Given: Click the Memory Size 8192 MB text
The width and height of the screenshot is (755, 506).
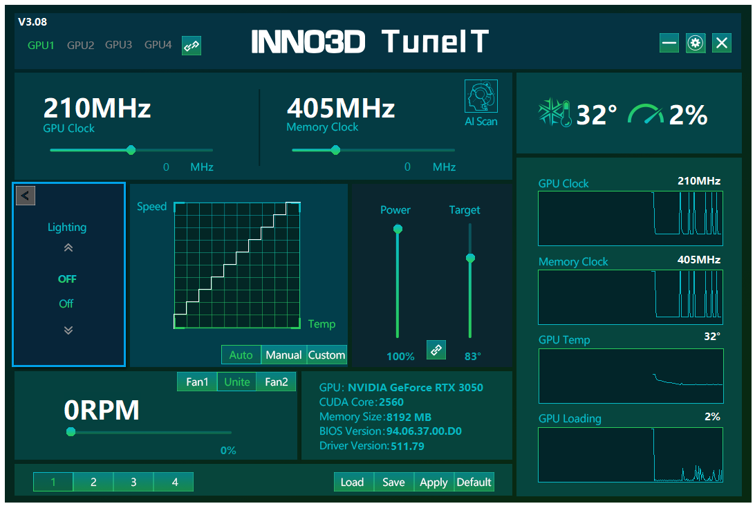Looking at the screenshot, I should pyautogui.click(x=375, y=417).
